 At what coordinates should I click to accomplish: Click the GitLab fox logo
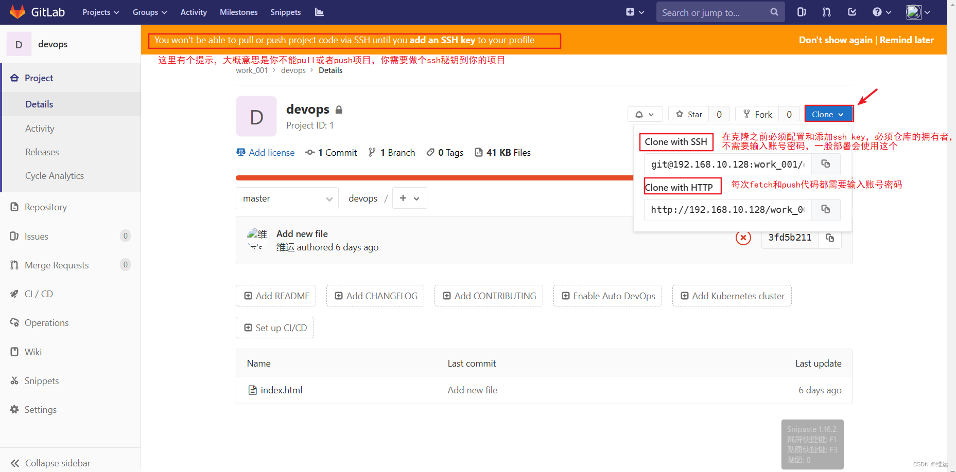[x=18, y=12]
